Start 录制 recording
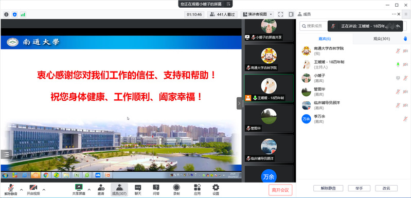The height and width of the screenshot is (198, 411). pyautogui.click(x=176, y=190)
